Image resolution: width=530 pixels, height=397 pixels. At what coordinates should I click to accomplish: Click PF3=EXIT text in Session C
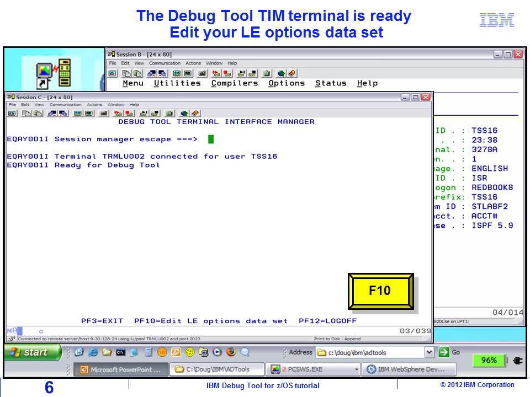(x=102, y=321)
